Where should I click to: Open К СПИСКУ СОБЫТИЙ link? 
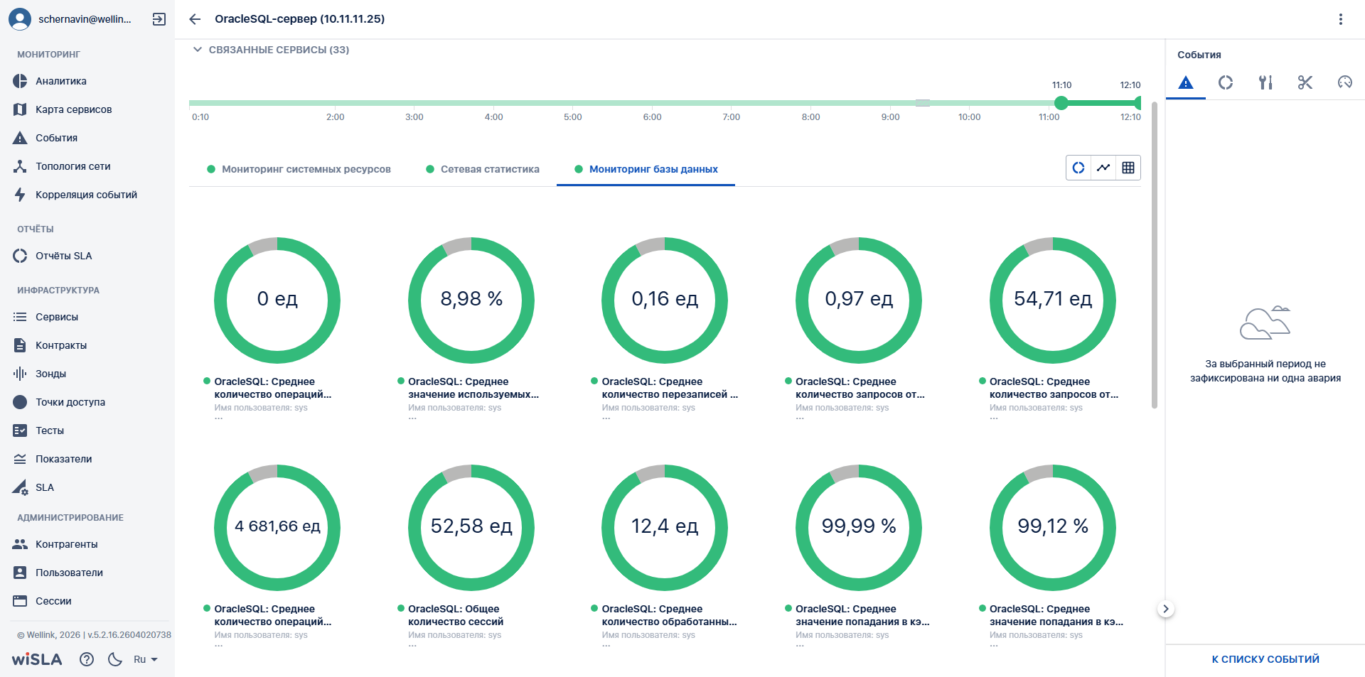(1265, 659)
